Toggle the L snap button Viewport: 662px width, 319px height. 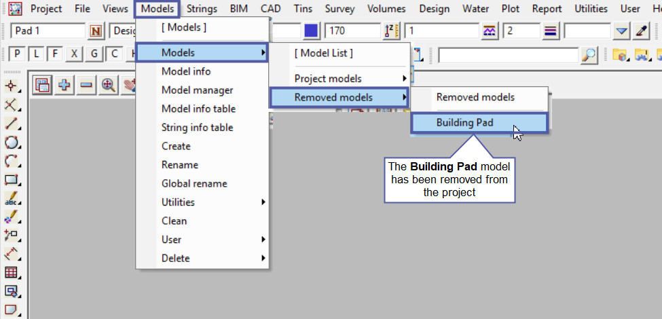[x=36, y=54]
